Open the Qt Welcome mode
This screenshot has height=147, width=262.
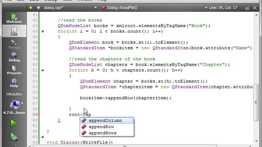click(x=14, y=18)
